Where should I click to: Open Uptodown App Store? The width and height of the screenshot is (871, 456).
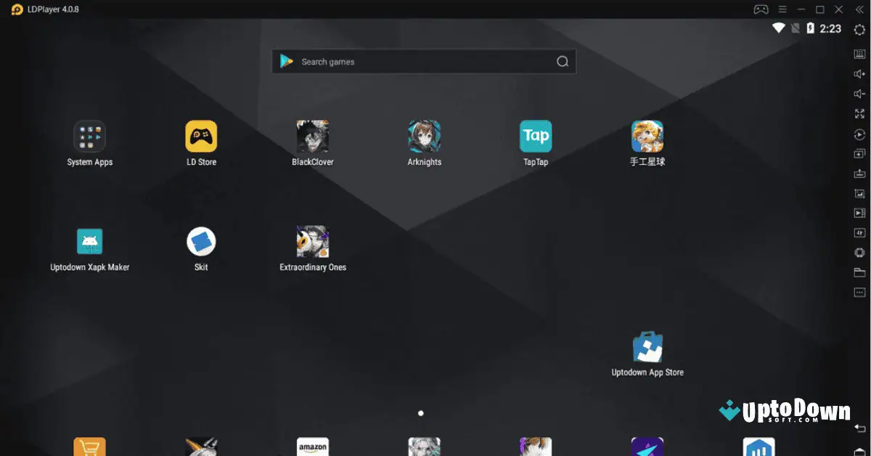click(647, 347)
